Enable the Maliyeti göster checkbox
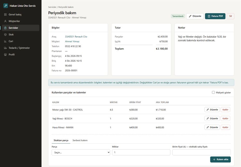 tap(213, 92)
